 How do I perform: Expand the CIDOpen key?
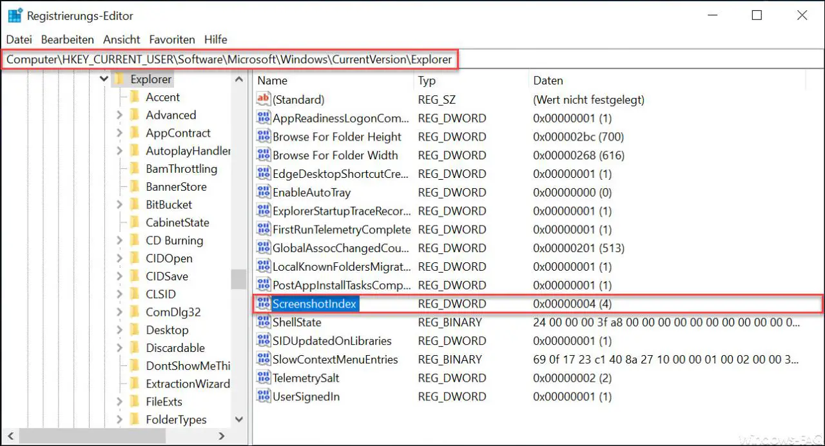pyautogui.click(x=119, y=258)
